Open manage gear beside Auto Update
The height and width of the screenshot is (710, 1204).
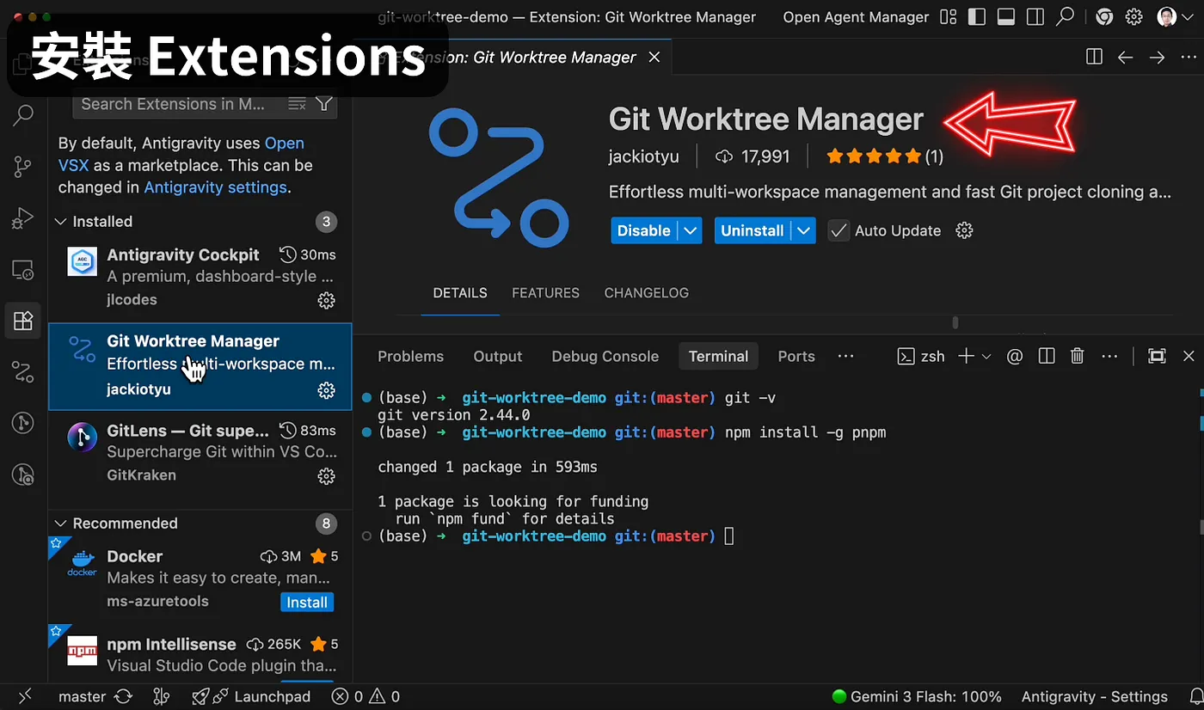pyautogui.click(x=964, y=230)
